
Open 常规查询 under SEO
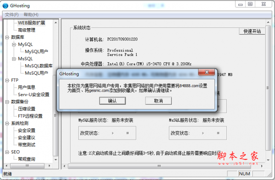click(x=27, y=159)
